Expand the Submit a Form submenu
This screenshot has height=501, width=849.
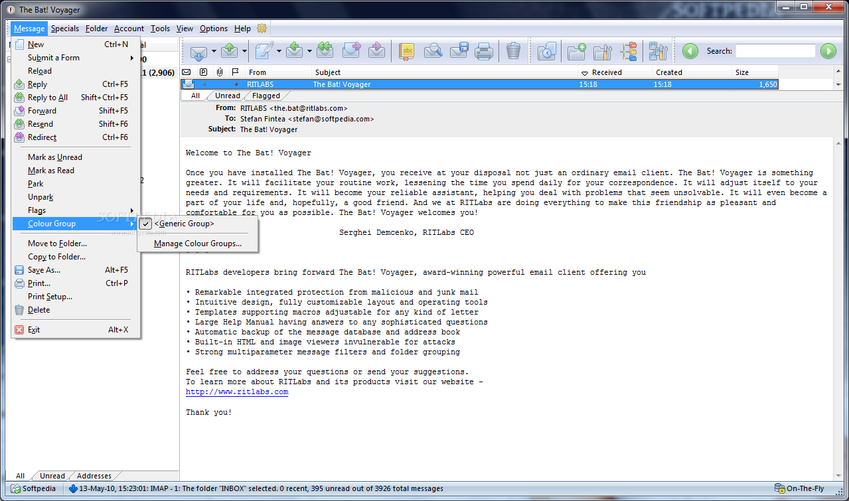tap(76, 58)
